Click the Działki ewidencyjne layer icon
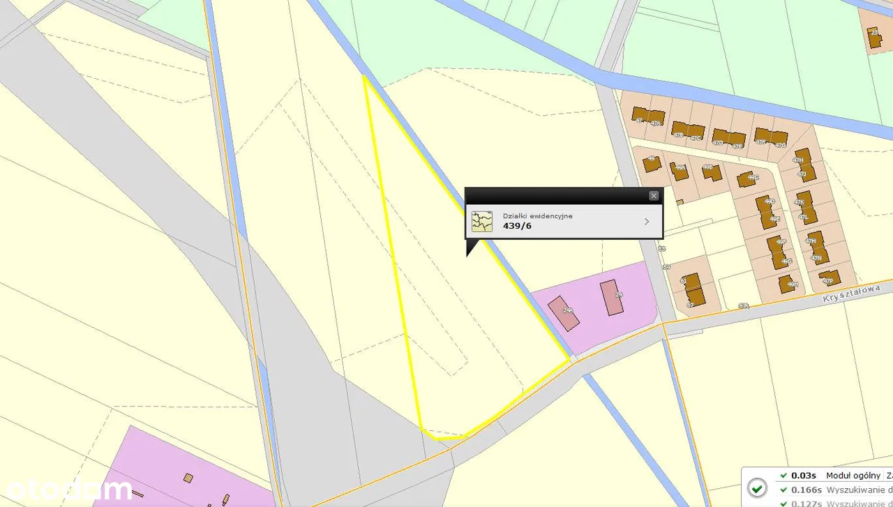Viewport: 893px width, 507px height. point(481,222)
